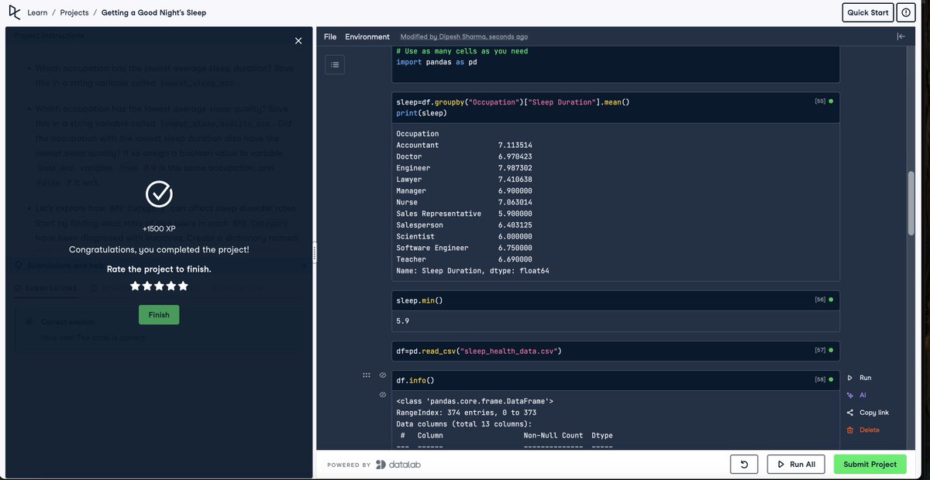The width and height of the screenshot is (930, 480).
Task: Click the Run play triangle icon
Action: click(850, 378)
